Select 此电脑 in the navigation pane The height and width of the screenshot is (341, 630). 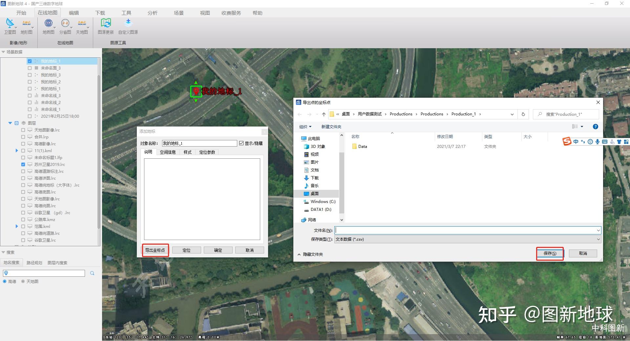coord(310,138)
